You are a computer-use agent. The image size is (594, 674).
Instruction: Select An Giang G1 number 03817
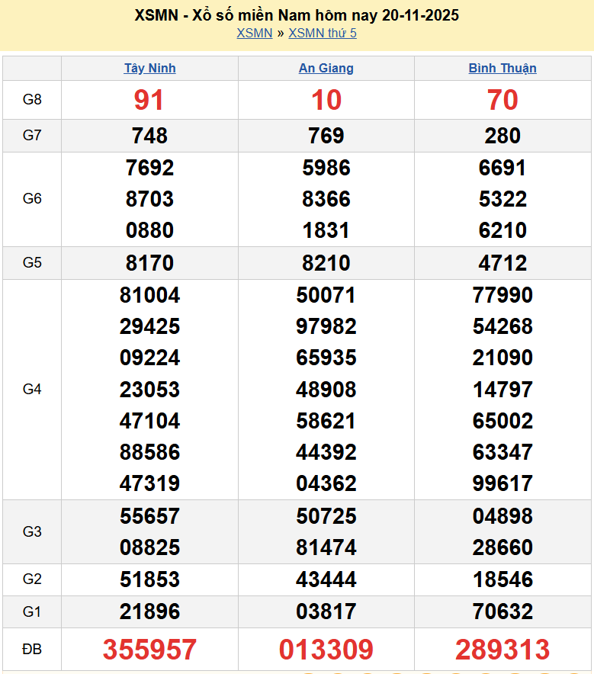(x=326, y=611)
